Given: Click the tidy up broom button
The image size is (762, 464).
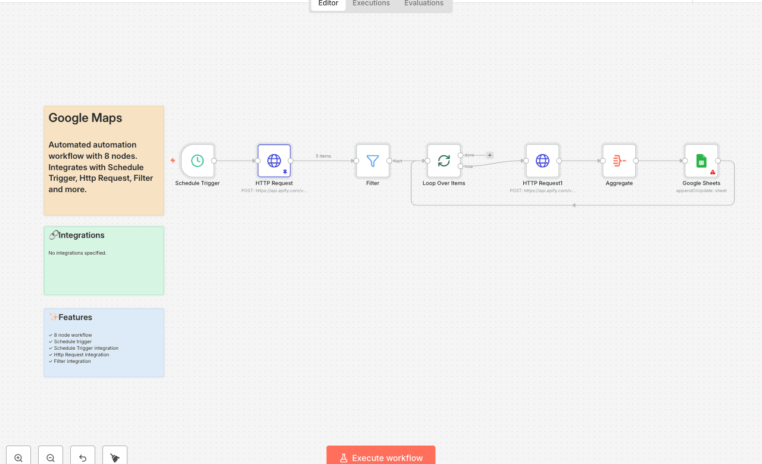Looking at the screenshot, I should tap(115, 457).
